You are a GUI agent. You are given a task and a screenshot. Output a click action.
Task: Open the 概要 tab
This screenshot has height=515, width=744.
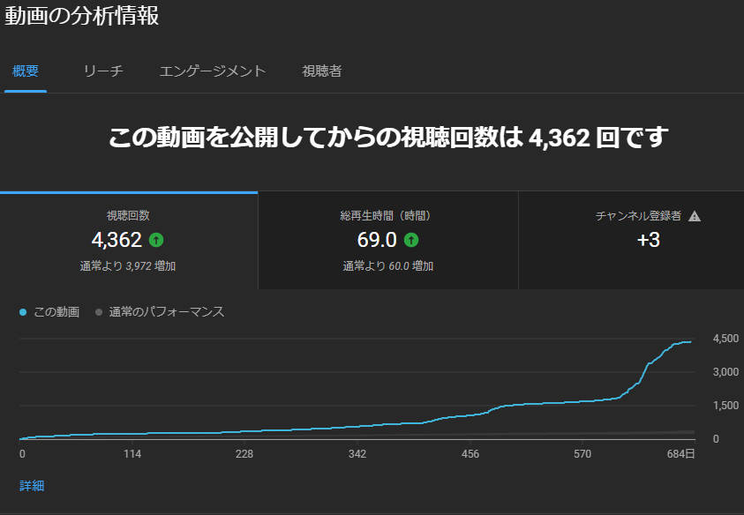26,71
